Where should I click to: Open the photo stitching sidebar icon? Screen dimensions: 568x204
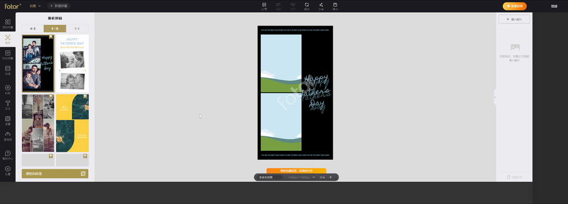click(x=8, y=70)
